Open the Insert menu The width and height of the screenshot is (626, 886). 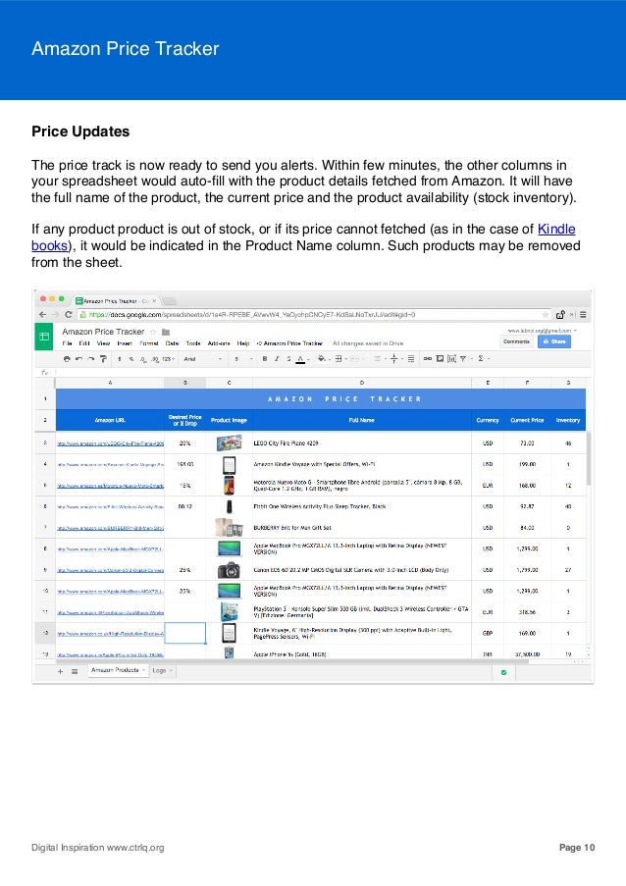125,343
